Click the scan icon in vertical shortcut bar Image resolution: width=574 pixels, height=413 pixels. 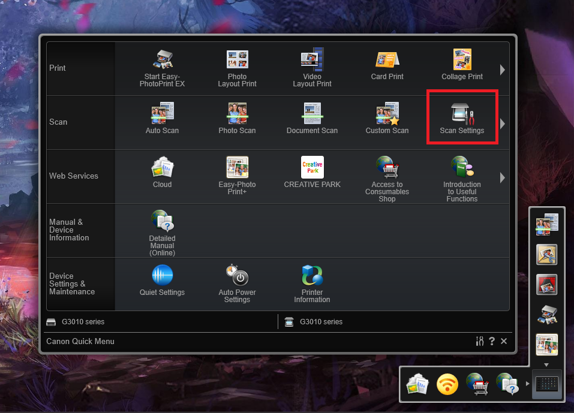point(547,224)
